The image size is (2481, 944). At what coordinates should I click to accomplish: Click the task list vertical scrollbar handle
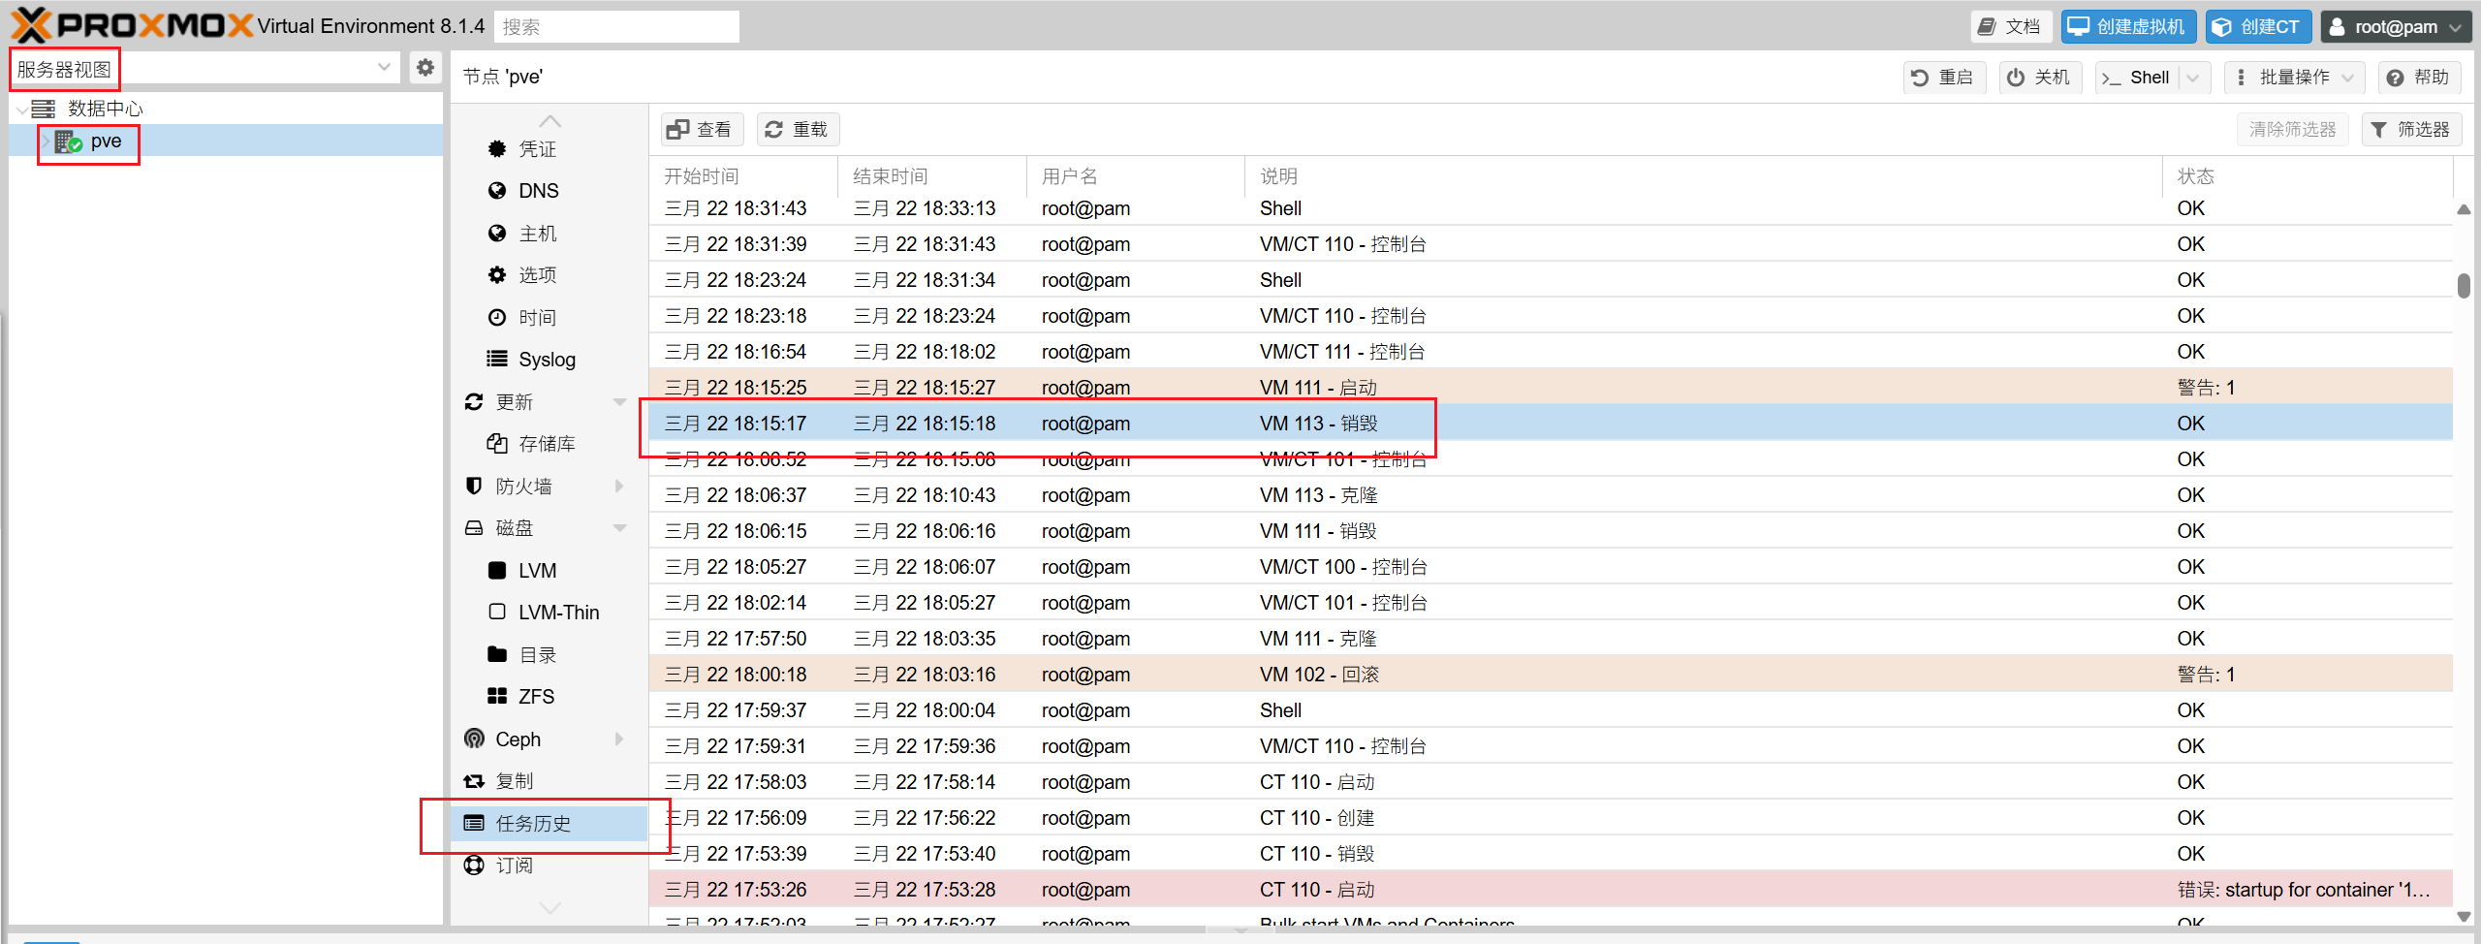point(2463,286)
